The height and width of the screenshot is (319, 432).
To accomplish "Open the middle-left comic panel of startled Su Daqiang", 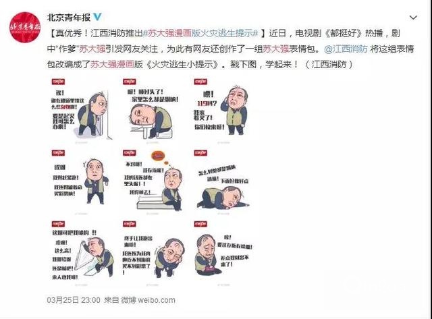I will 82,181.
